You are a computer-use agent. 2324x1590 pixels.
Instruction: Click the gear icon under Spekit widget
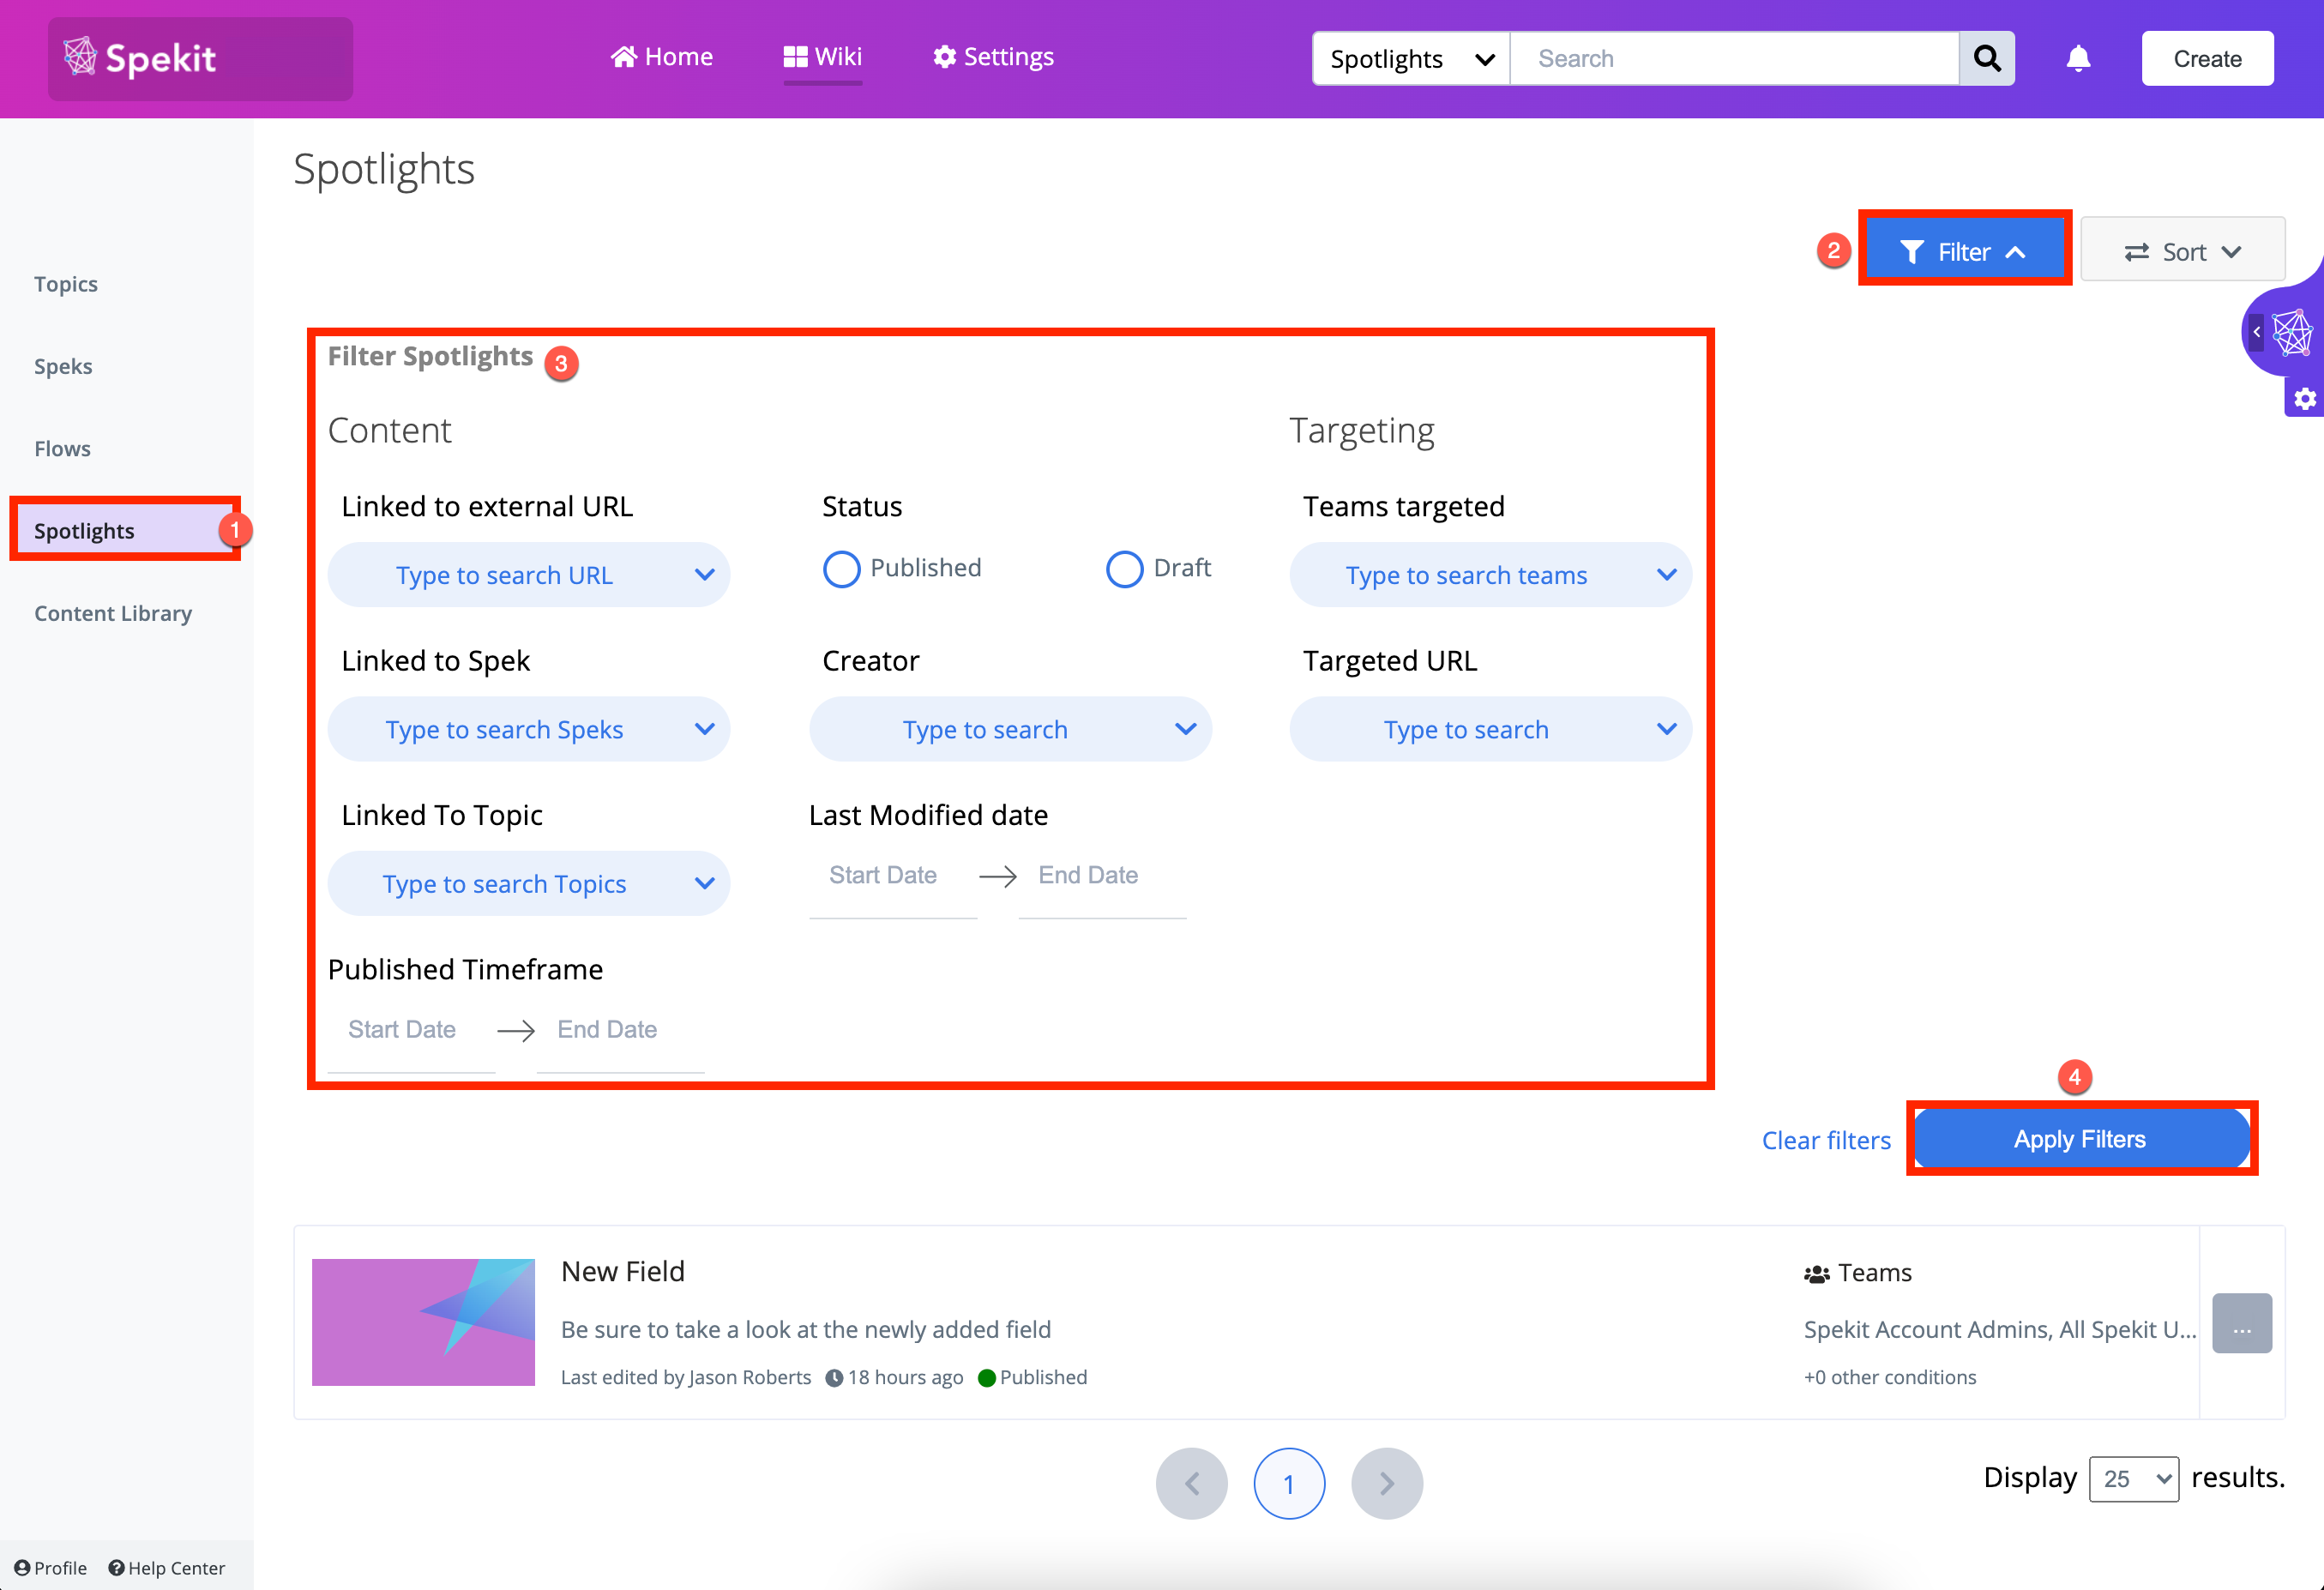coord(2305,399)
